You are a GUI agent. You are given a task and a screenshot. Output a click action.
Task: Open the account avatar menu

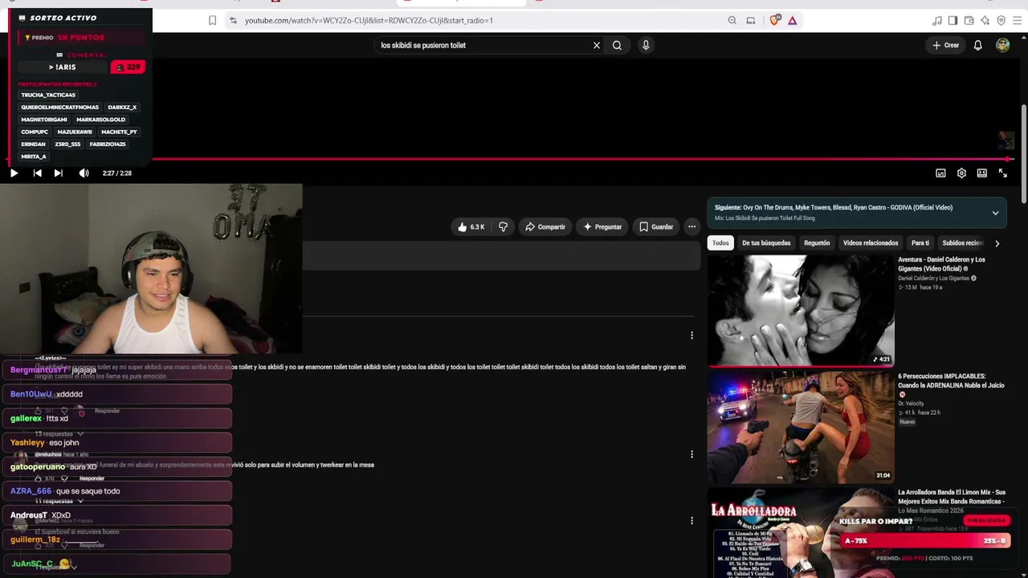pos(1002,45)
